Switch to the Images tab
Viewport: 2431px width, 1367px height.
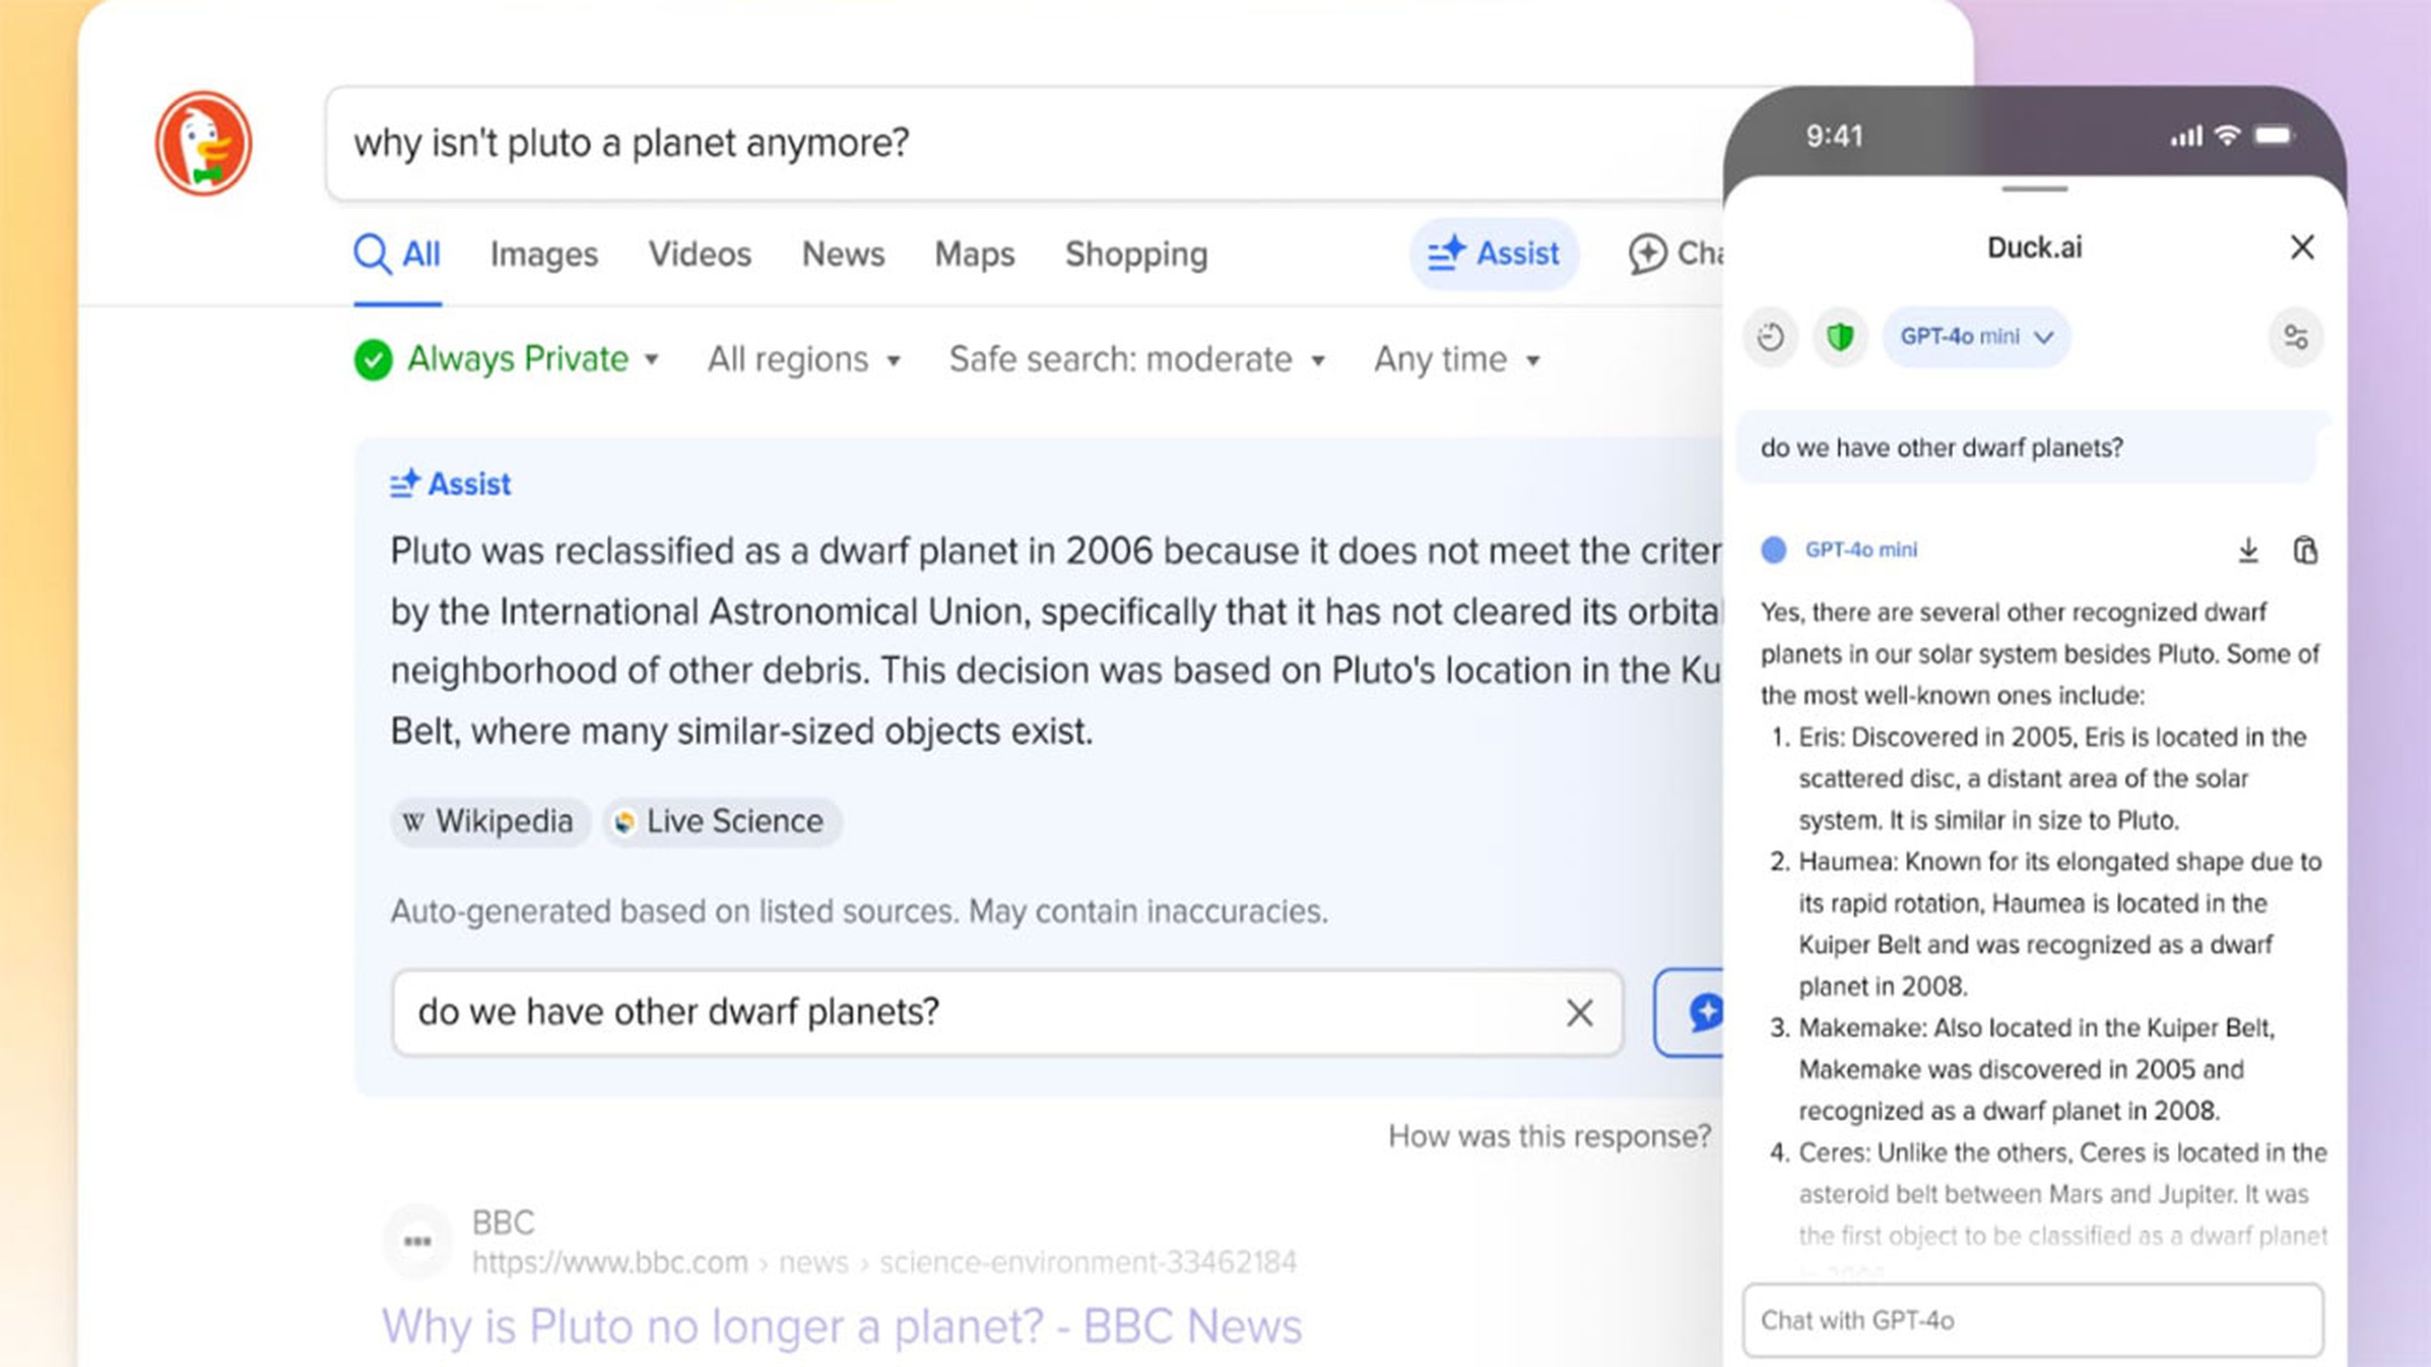pos(544,254)
